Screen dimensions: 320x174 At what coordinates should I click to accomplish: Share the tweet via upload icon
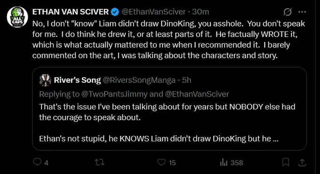pos(302,163)
